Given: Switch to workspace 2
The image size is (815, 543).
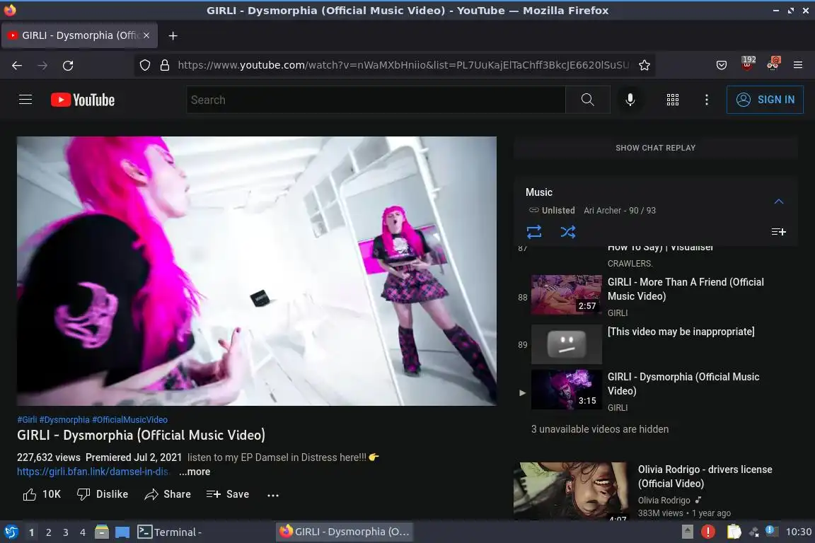Looking at the screenshot, I should point(48,532).
